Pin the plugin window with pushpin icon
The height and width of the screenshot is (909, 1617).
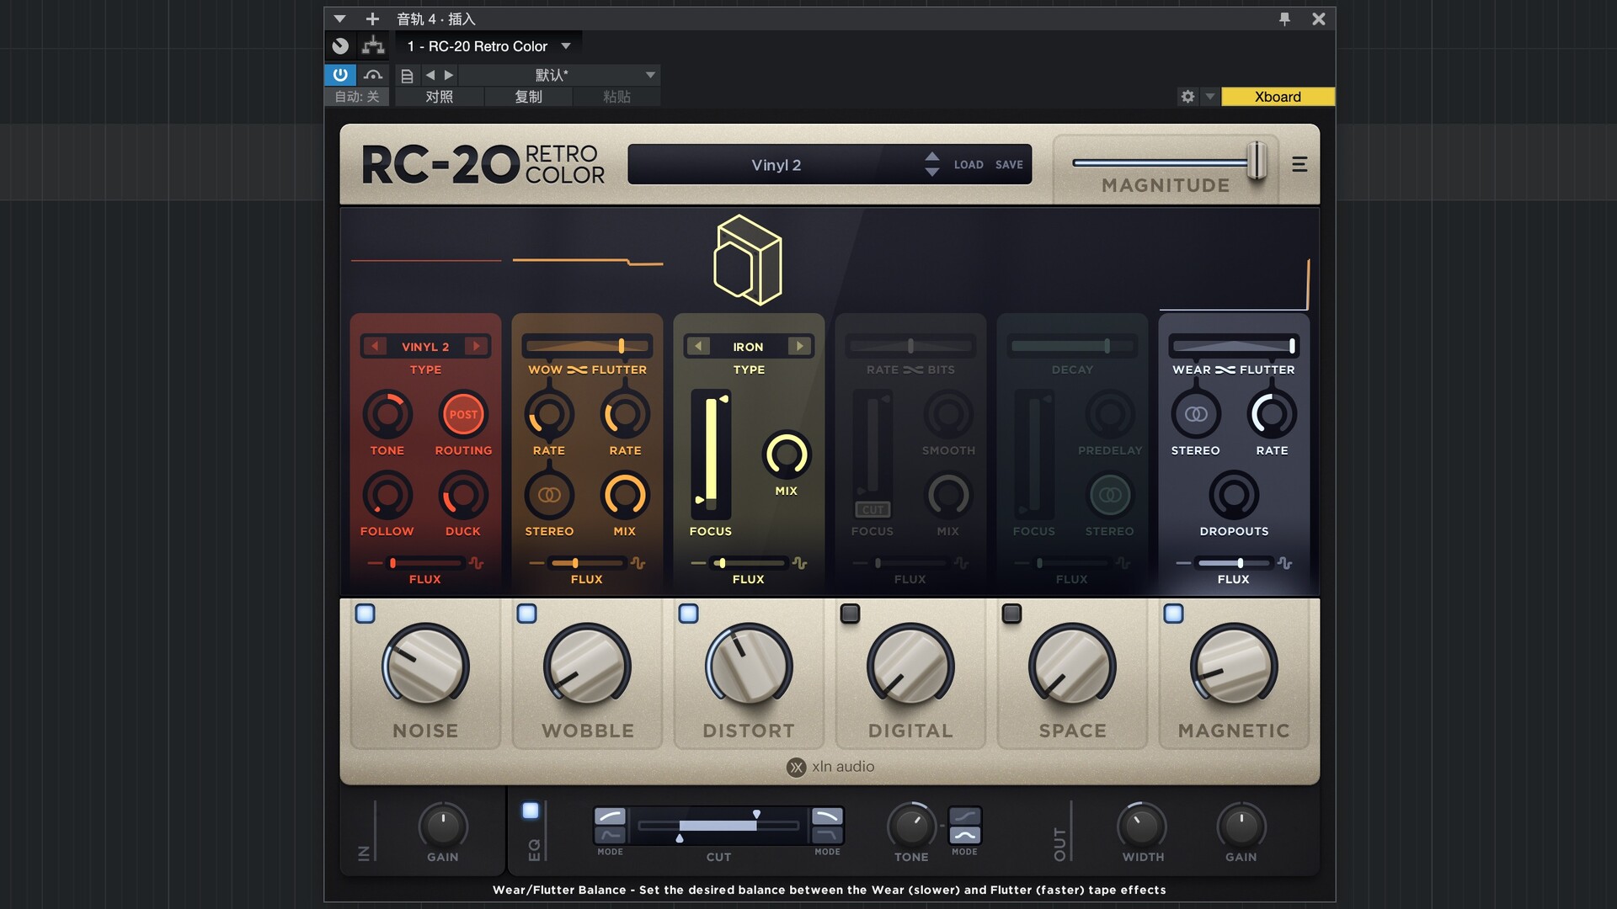point(1284,19)
